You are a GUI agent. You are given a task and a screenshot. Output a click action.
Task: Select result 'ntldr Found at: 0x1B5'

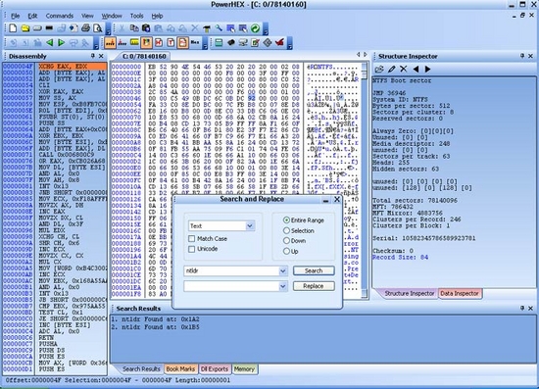pyautogui.click(x=156, y=327)
